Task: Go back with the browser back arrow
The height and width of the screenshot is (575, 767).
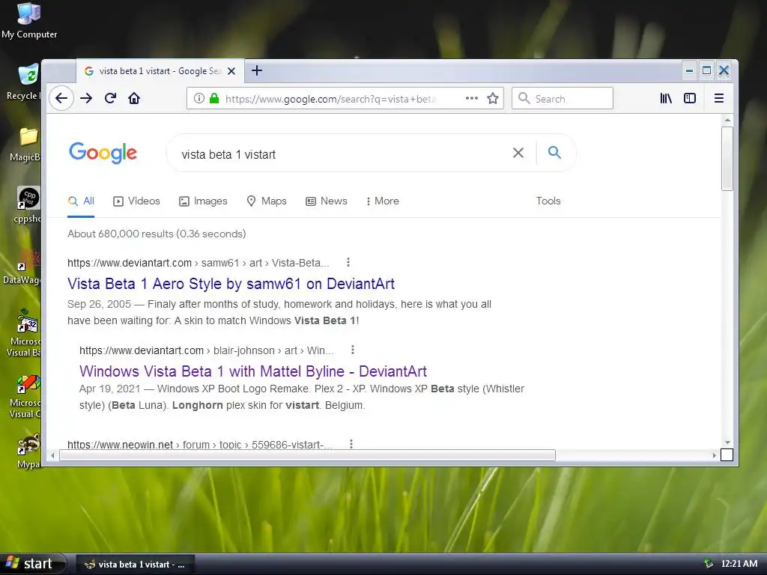Action: 61,98
